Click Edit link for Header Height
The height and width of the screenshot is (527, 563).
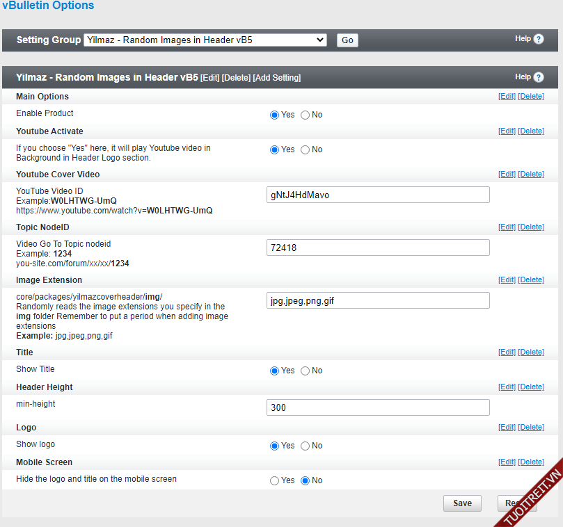pyautogui.click(x=507, y=387)
